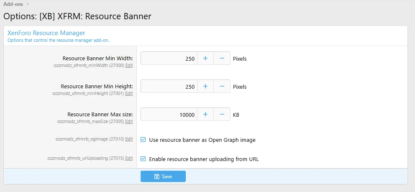
Task: Edit the ozzmodz_xfrmrb_minHeight option
Action: click(x=129, y=94)
